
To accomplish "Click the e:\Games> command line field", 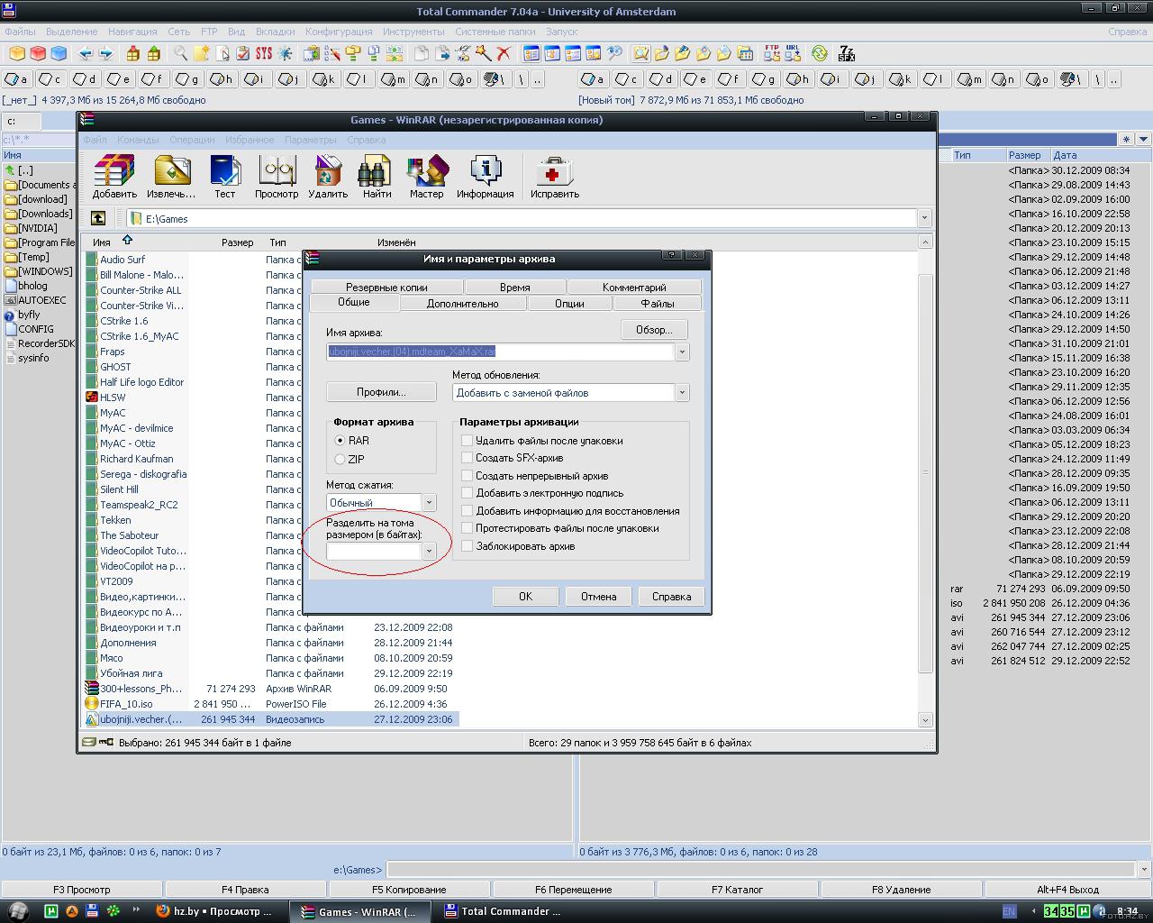I will click(761, 870).
